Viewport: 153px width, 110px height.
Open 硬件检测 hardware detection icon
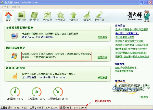pos(22,16)
